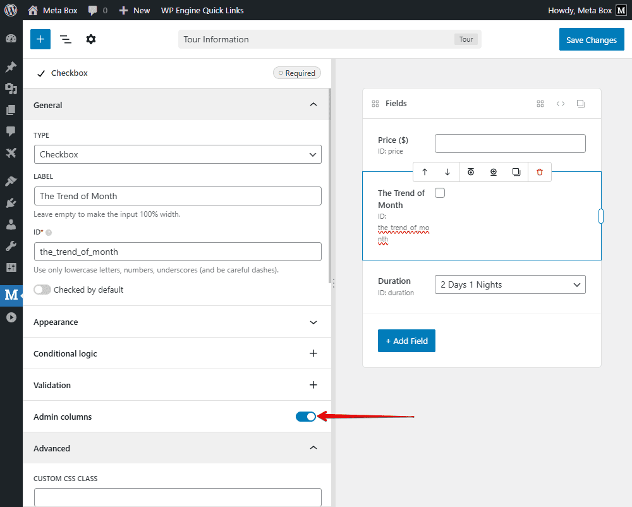Click New in the admin bar
The height and width of the screenshot is (507, 632).
(x=135, y=9)
